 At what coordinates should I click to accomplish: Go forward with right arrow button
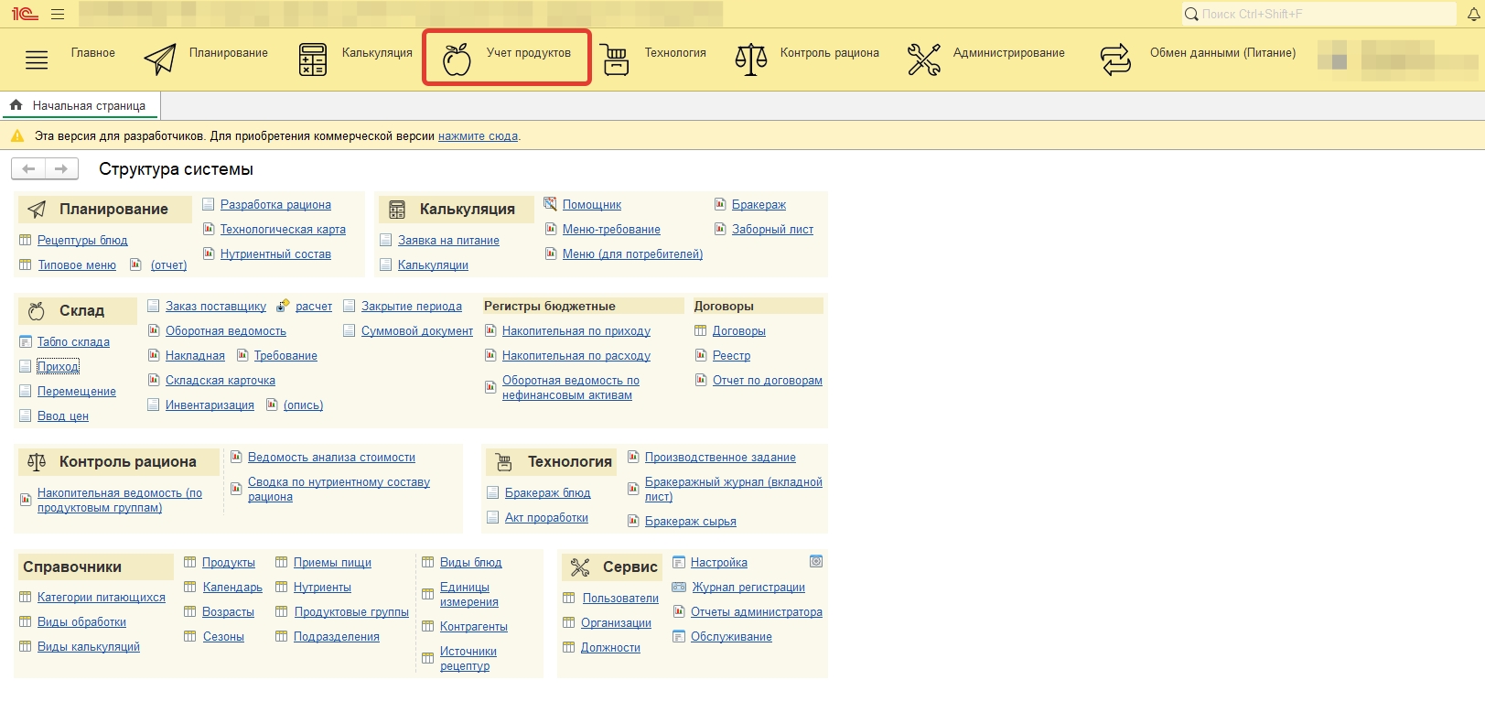[61, 169]
